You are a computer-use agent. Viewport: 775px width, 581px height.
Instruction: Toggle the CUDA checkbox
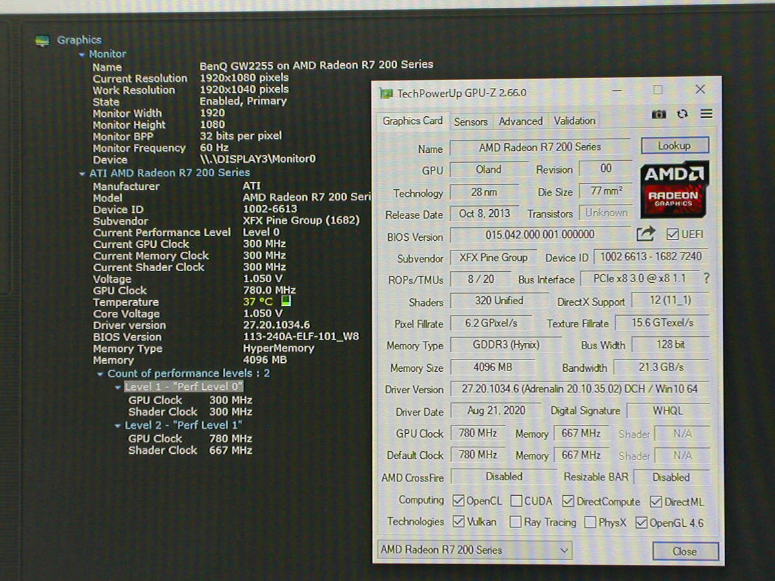tap(516, 501)
